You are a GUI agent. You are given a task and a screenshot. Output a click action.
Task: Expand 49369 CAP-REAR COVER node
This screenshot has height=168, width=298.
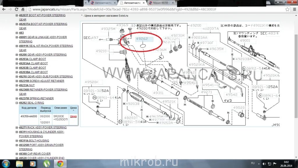(17, 154)
